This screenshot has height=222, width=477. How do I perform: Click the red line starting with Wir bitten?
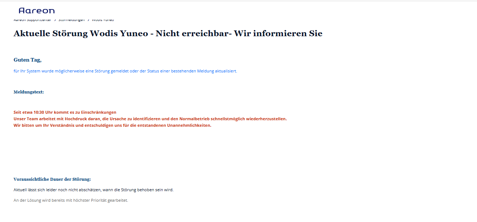tap(112, 126)
